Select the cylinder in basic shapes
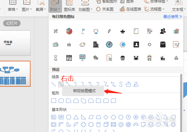Image resolution: width=187 pixels, height=132 pixels. coord(98,125)
